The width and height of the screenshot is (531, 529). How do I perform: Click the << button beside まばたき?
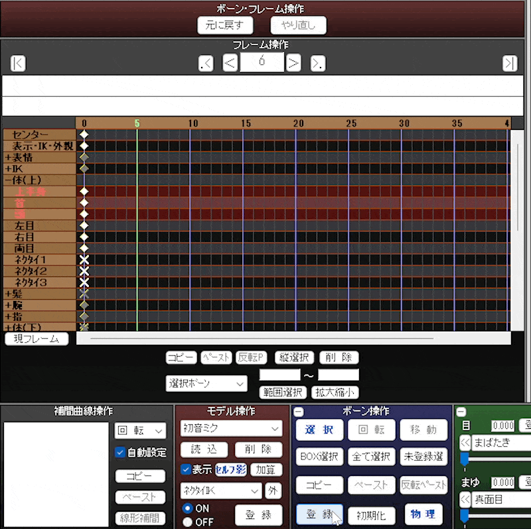(x=465, y=442)
